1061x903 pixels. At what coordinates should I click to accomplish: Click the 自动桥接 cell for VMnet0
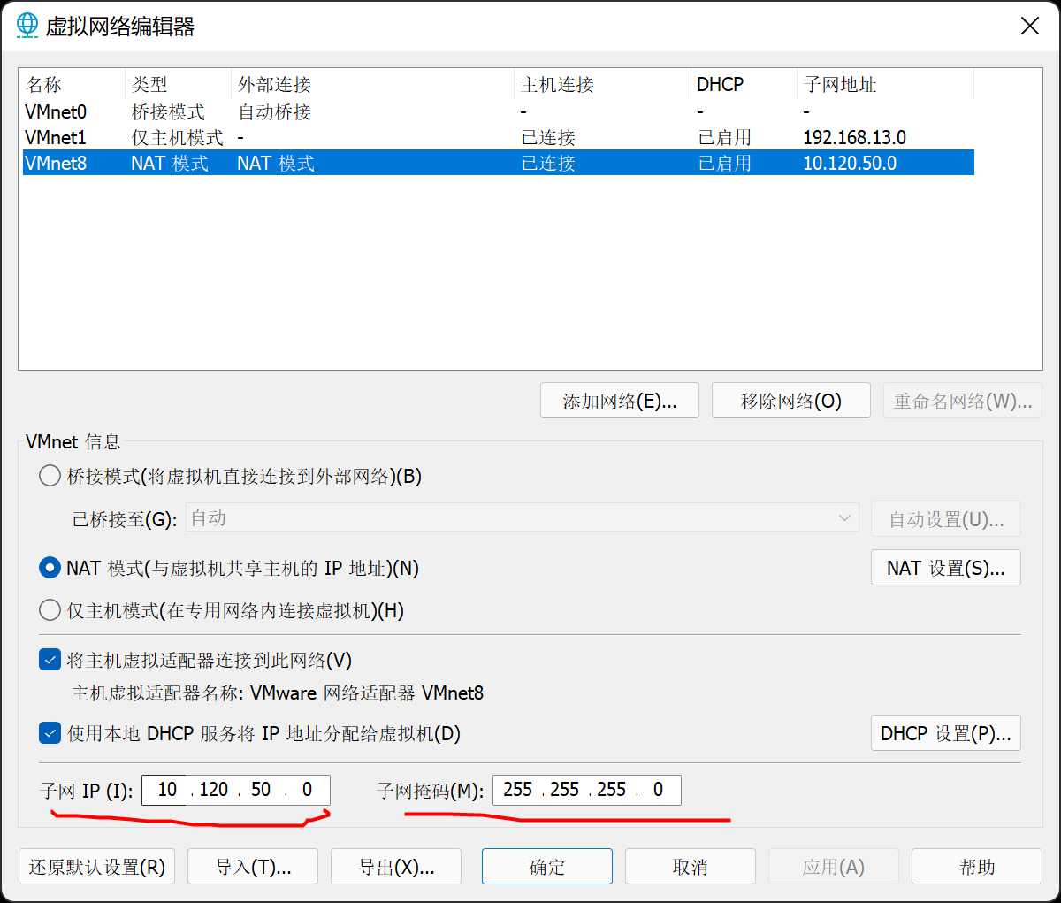point(274,111)
